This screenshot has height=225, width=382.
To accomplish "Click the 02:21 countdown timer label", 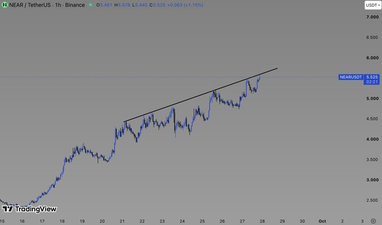I will [372, 82].
